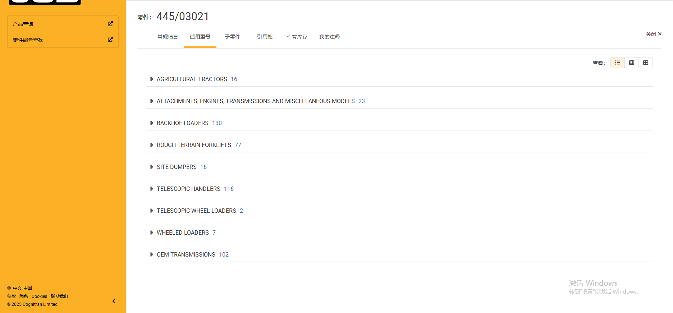Open the Cookies link in footer
Image resolution: width=673 pixels, height=313 pixels.
tap(39, 296)
